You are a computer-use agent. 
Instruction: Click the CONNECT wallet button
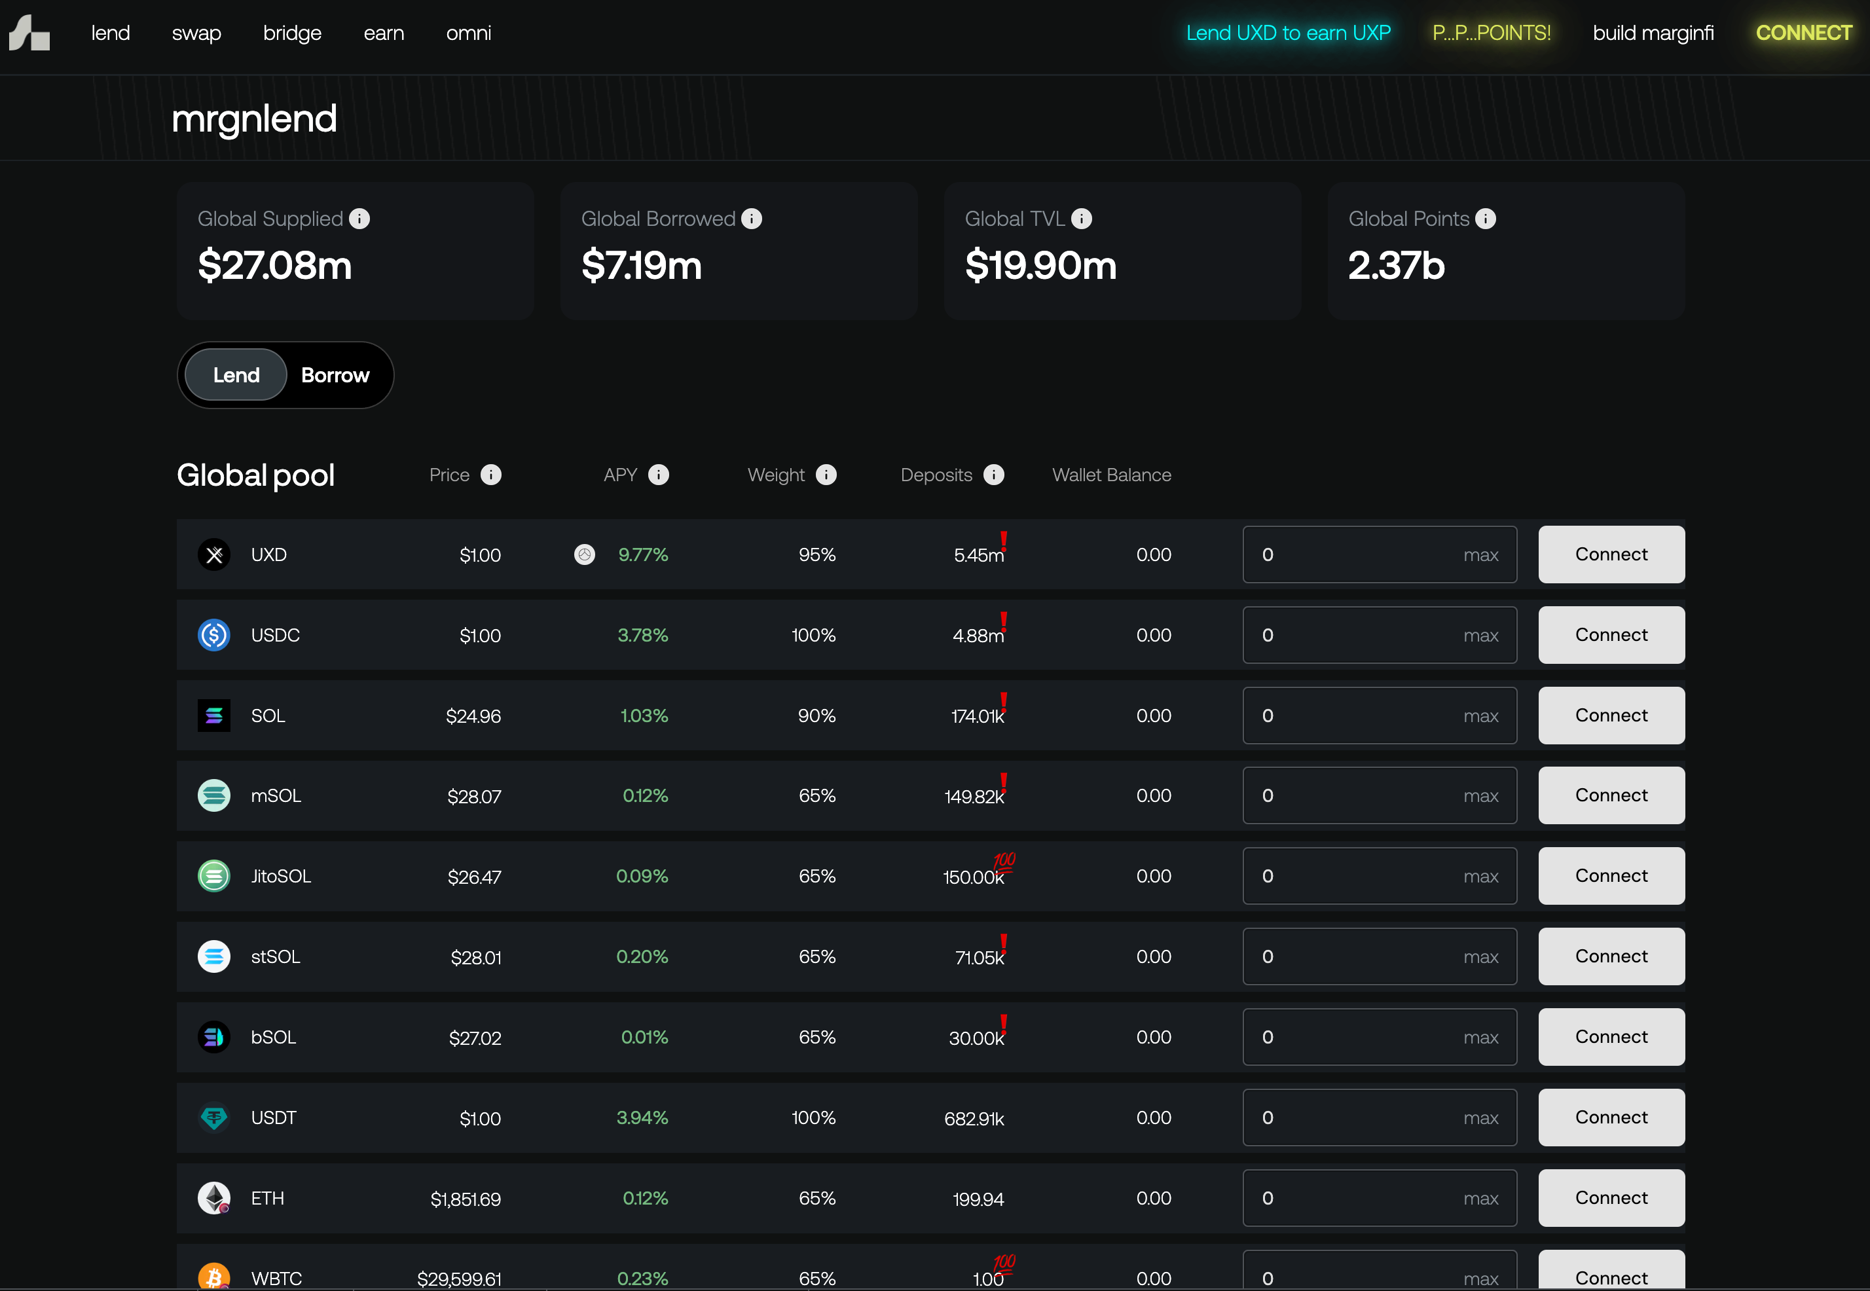coord(1803,33)
